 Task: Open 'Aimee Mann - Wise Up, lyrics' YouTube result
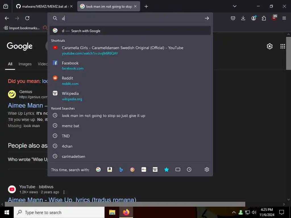(72, 200)
